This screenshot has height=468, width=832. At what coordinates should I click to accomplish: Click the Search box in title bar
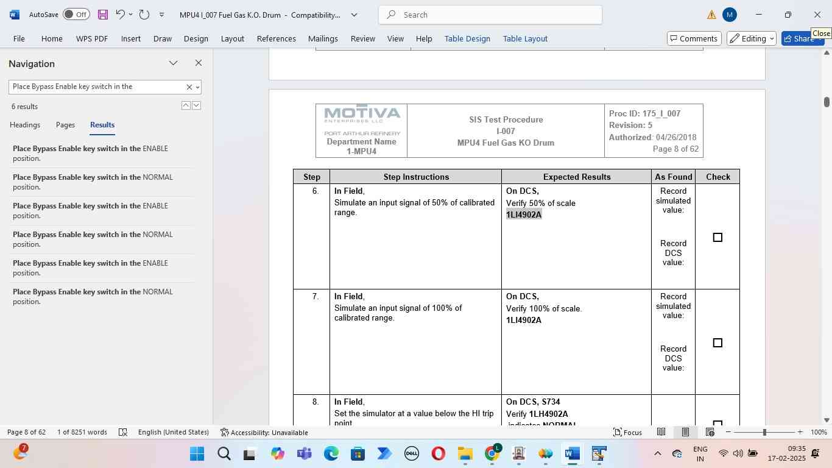click(x=490, y=15)
